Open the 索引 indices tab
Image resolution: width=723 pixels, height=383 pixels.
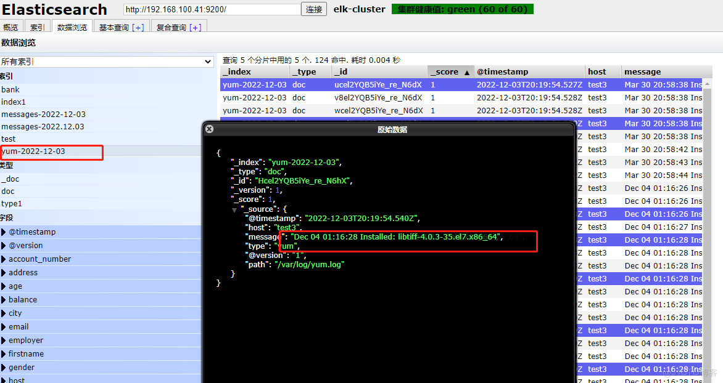37,27
